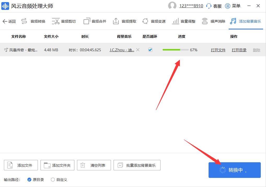Image resolution: width=266 pixels, height=187 pixels.
Task: Click the 返回 back arrow
Action: pos(9,21)
